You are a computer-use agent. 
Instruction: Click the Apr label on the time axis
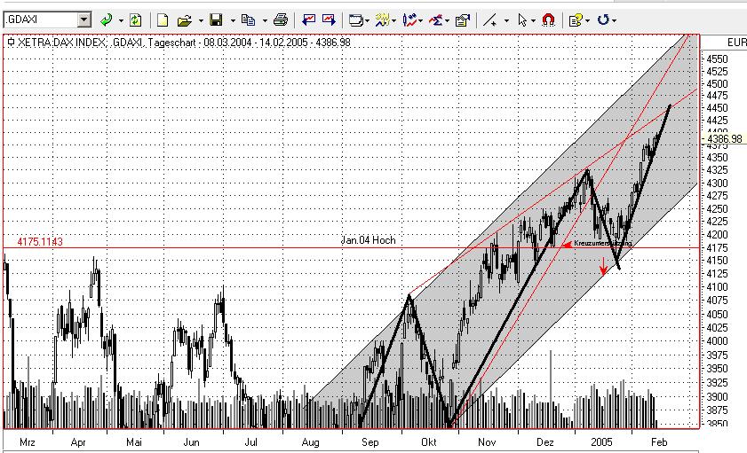(78, 442)
